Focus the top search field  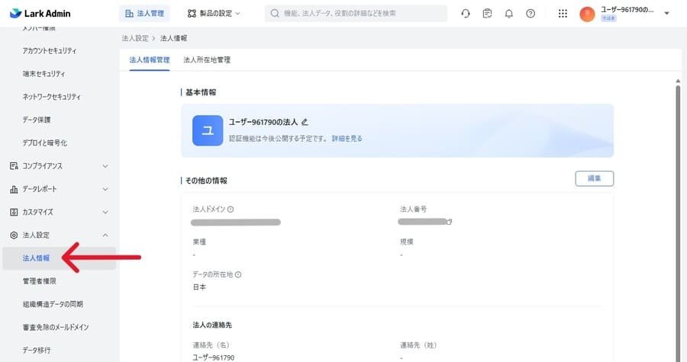click(x=356, y=14)
